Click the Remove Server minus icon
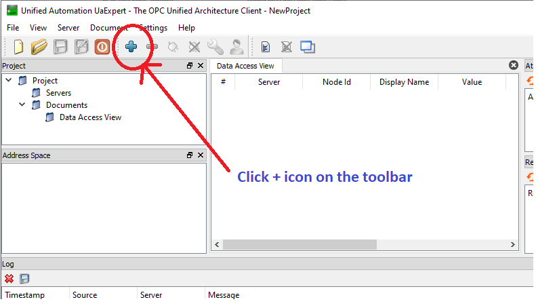The image size is (536, 308). 152,47
